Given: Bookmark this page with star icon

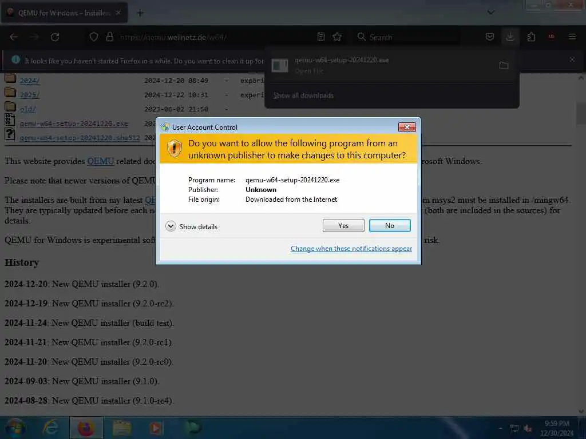Looking at the screenshot, I should [x=337, y=37].
